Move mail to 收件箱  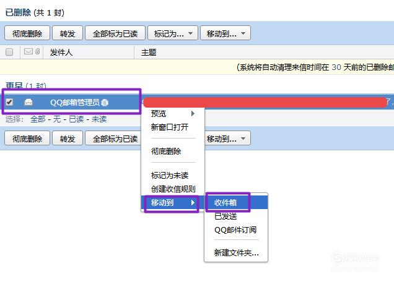click(236, 202)
